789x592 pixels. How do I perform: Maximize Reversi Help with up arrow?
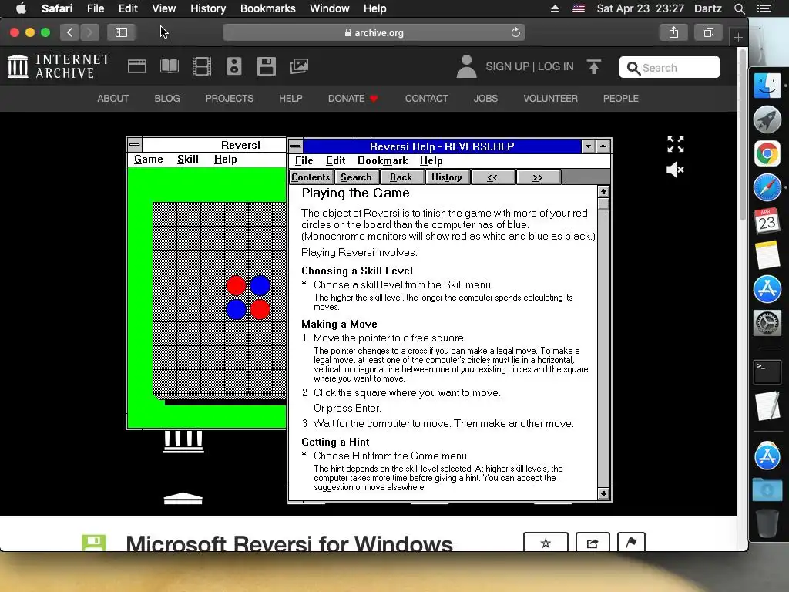tap(603, 146)
